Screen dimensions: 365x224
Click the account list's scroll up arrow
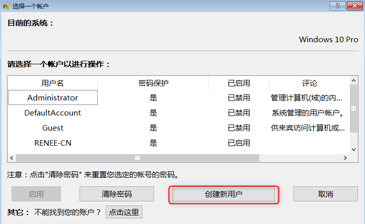[353, 80]
